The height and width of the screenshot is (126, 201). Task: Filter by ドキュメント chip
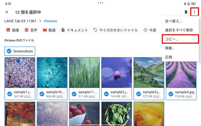[x=75, y=30]
